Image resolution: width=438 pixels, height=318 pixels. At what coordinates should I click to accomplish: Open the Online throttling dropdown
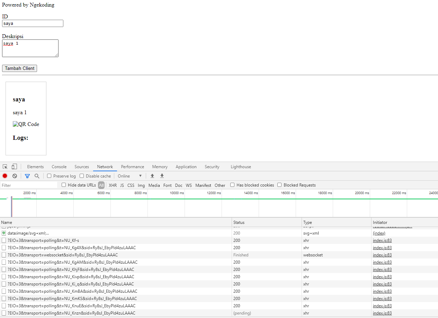click(130, 176)
